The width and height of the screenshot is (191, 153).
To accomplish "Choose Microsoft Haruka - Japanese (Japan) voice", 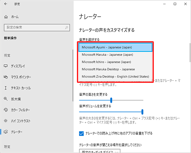I will (x=115, y=55).
